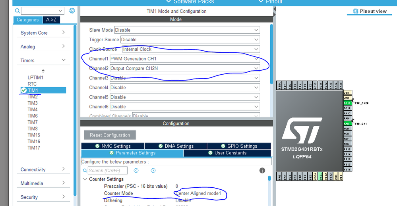Screen dimensions: 397x206
Task: Open the DMA Settings tab
Action: [176, 146]
